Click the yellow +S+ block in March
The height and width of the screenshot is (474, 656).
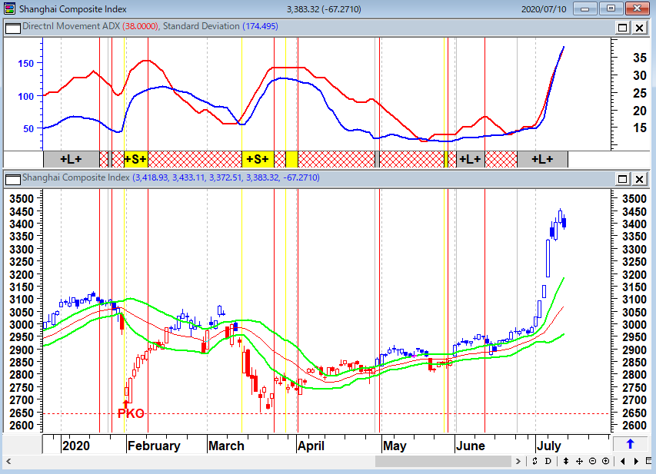coord(258,159)
